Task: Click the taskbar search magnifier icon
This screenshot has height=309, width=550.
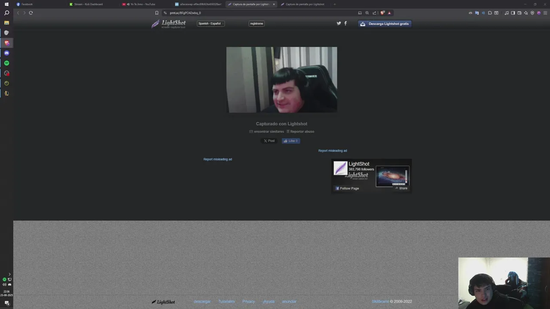Action: (6, 13)
